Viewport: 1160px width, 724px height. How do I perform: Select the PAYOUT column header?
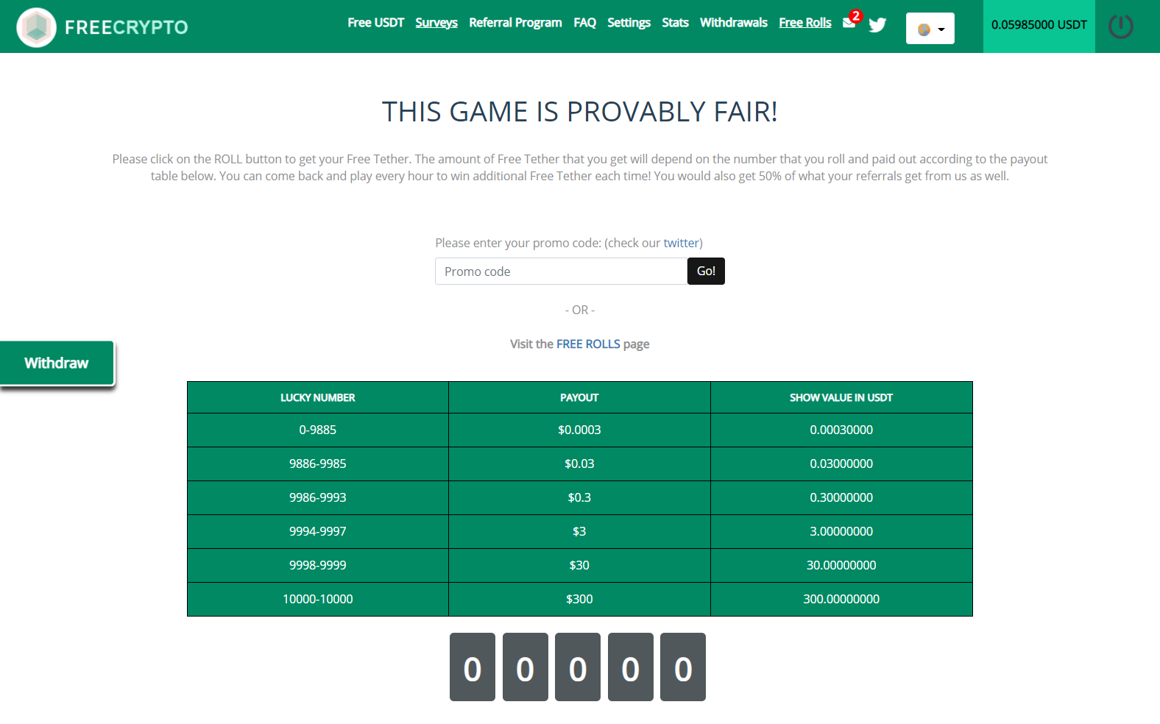click(x=579, y=397)
